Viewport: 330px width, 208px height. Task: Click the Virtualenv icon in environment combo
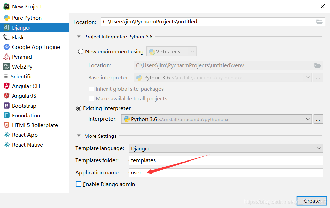tap(152, 51)
